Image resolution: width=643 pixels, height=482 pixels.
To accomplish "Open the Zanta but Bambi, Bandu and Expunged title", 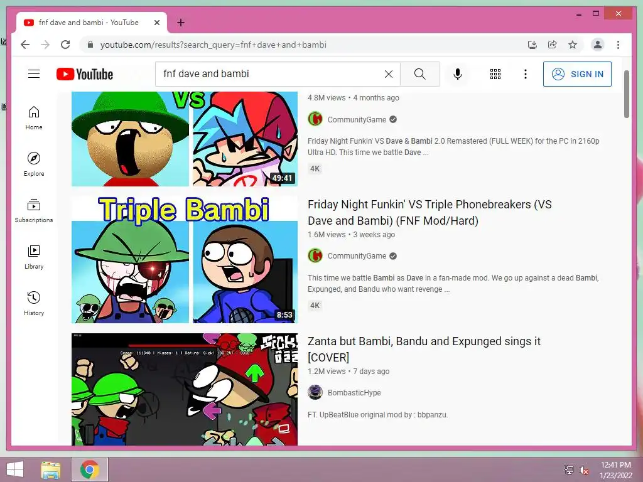I will 424,349.
